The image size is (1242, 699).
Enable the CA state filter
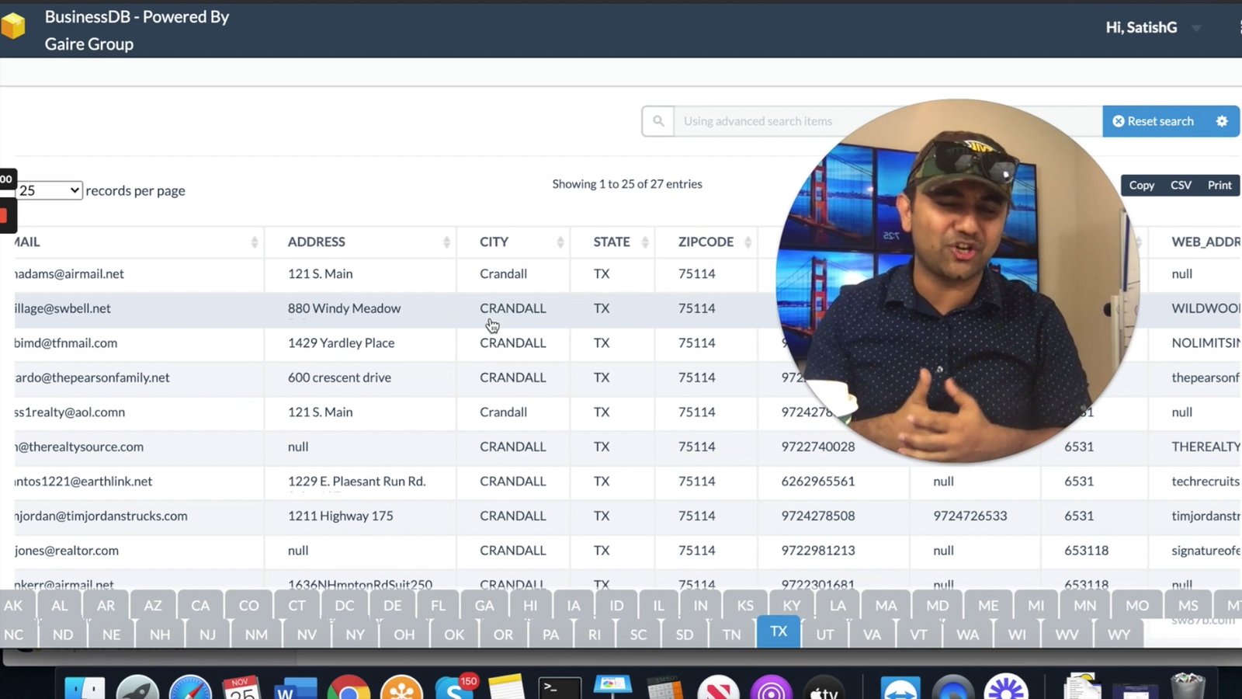(x=200, y=606)
